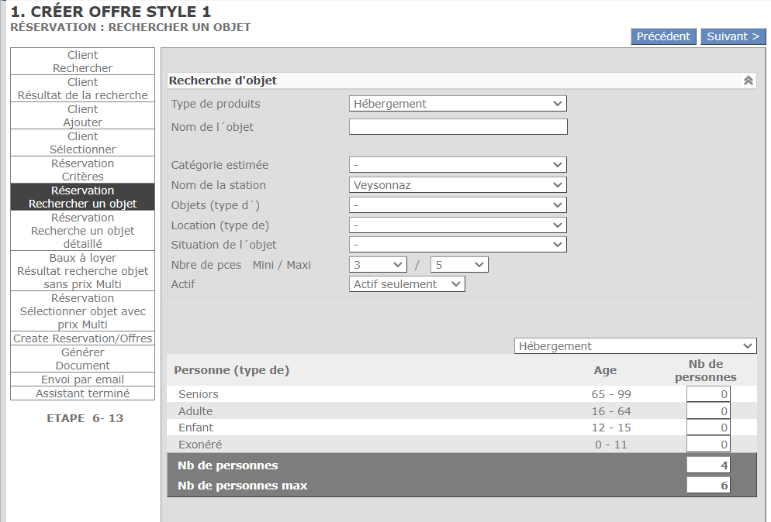Screen dimensions: 771x522
Task: Click the Nb de personnes max field
Action: 707,486
